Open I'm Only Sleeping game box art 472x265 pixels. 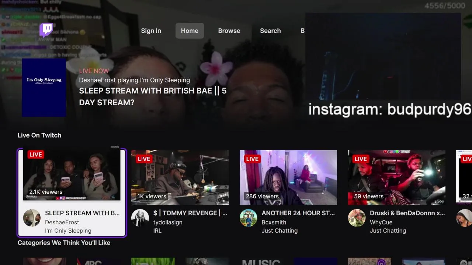tap(44, 88)
